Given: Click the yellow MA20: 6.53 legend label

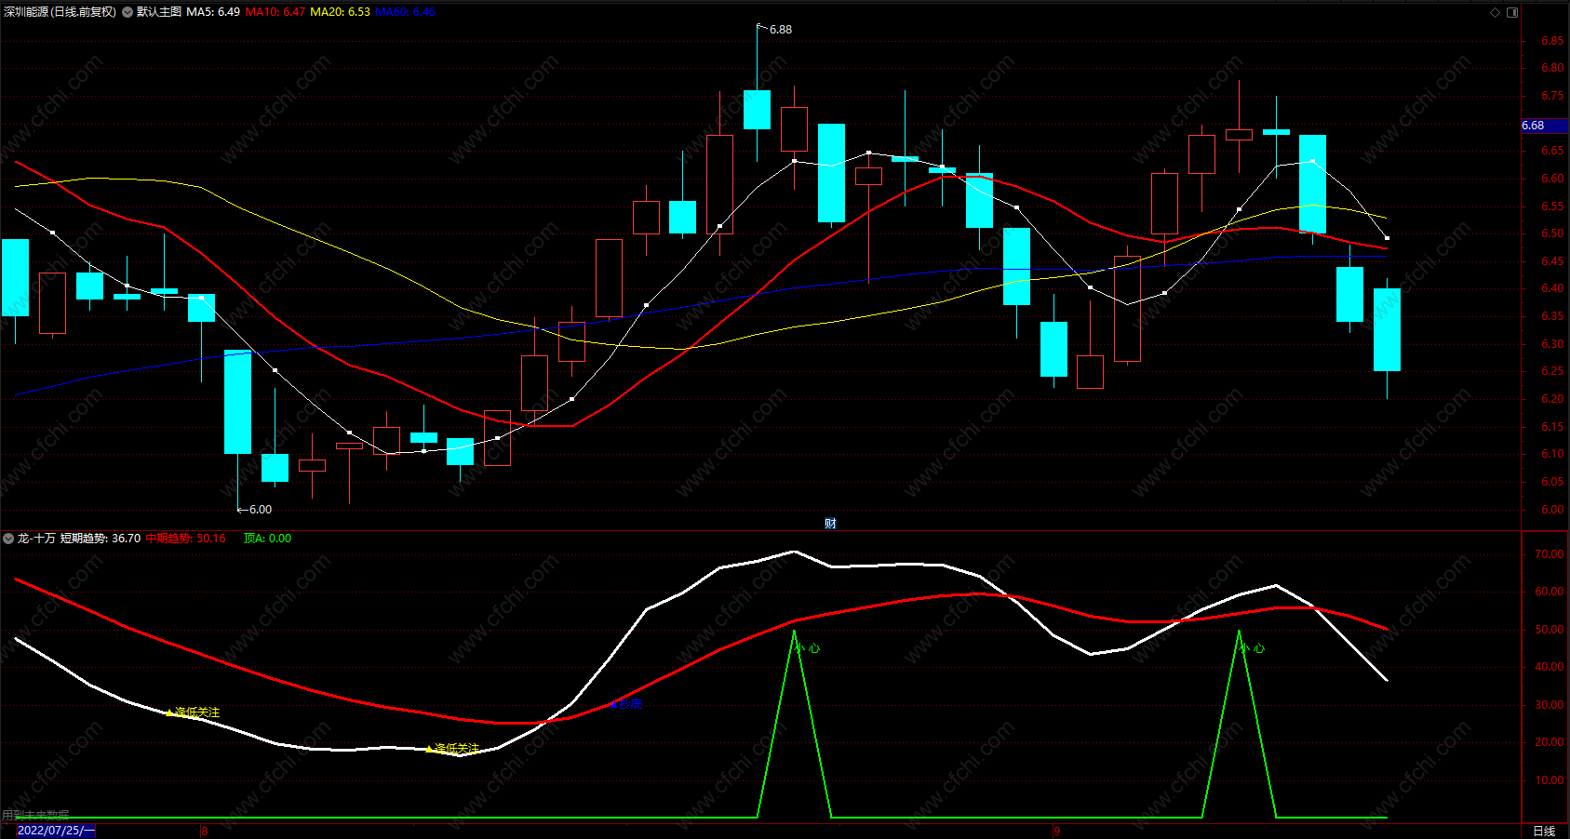Looking at the screenshot, I should tap(340, 12).
